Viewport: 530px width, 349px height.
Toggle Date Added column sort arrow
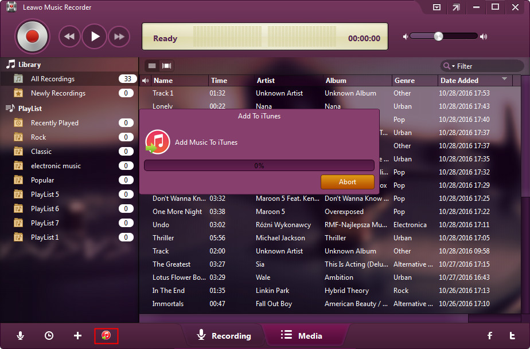pos(504,79)
